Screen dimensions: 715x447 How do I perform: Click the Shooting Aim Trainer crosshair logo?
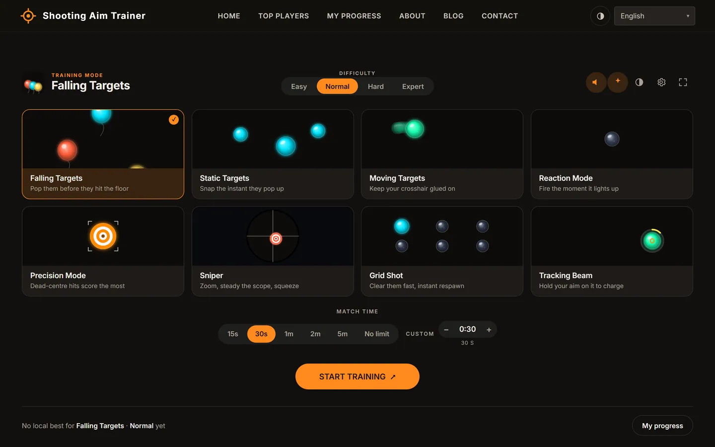click(x=28, y=16)
